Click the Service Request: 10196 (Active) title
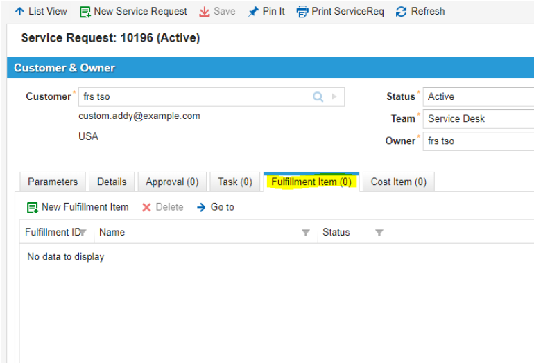Image resolution: width=534 pixels, height=363 pixels. click(x=110, y=38)
